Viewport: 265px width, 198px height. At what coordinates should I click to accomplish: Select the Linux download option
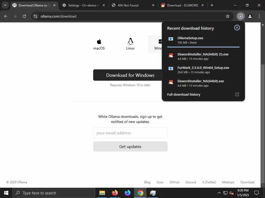pos(130,44)
